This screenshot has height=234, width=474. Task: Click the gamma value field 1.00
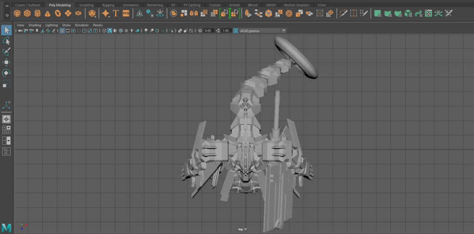click(x=225, y=31)
